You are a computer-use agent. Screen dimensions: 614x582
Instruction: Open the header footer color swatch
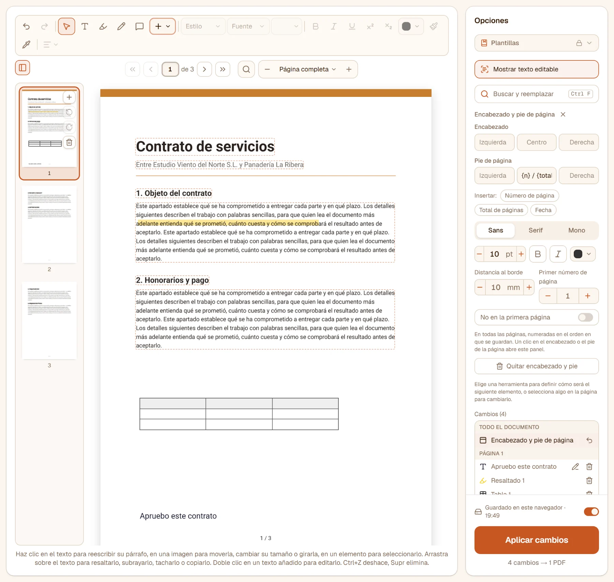click(x=583, y=254)
